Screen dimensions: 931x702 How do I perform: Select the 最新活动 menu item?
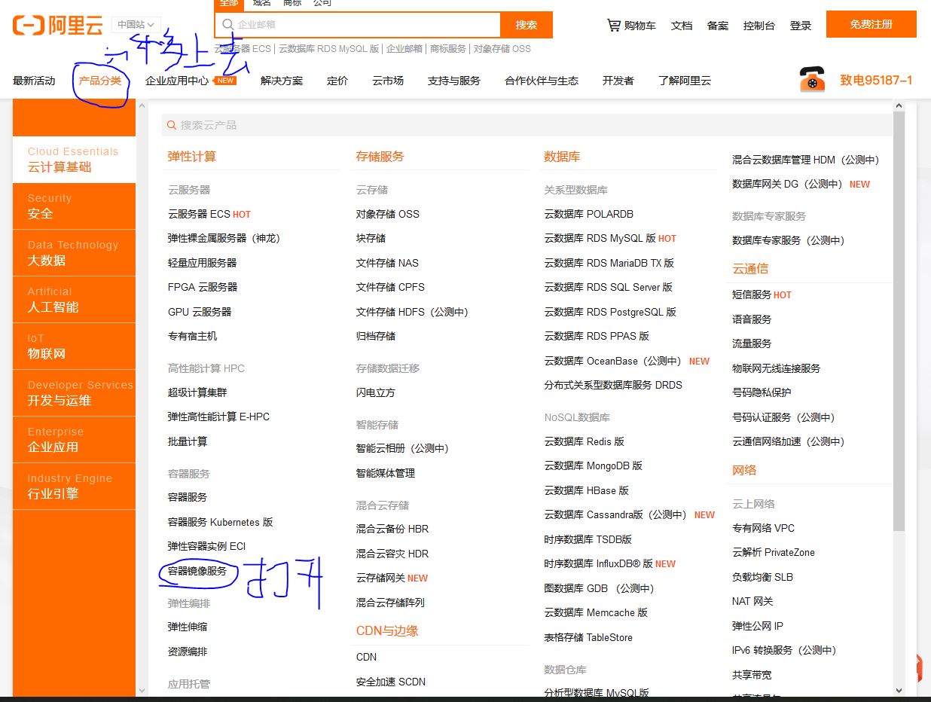[34, 81]
